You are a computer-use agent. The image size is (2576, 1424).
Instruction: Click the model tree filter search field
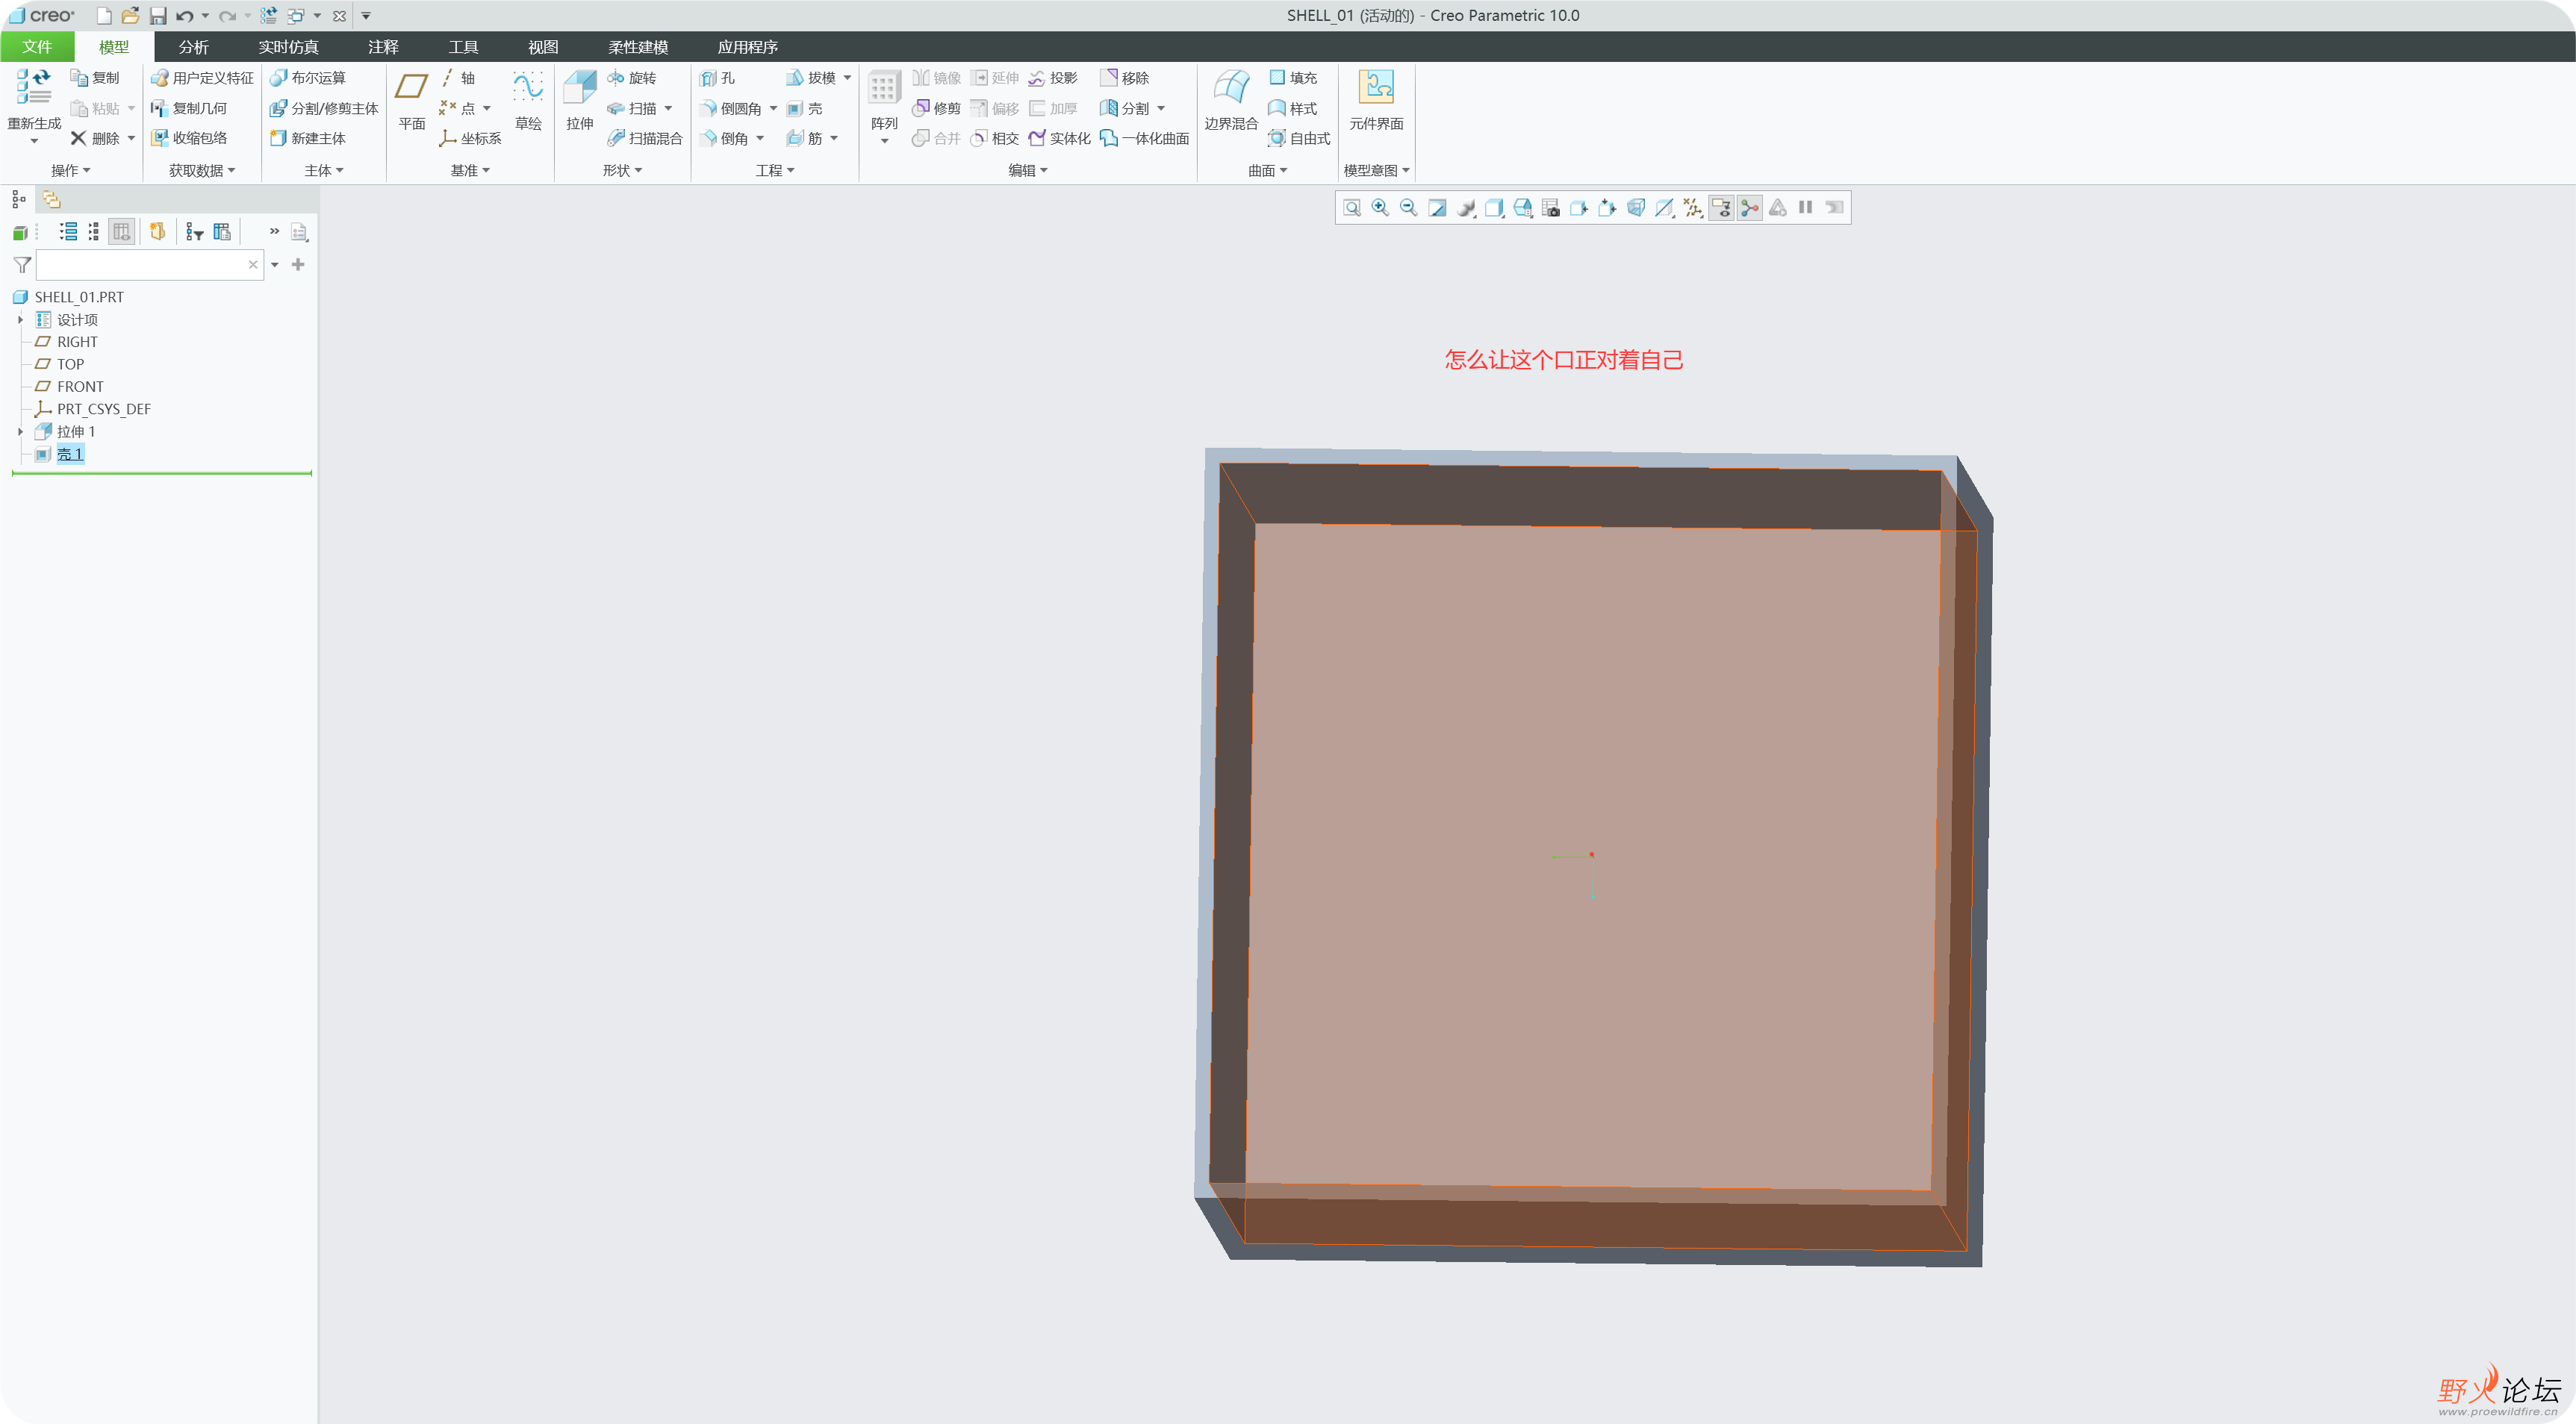140,265
